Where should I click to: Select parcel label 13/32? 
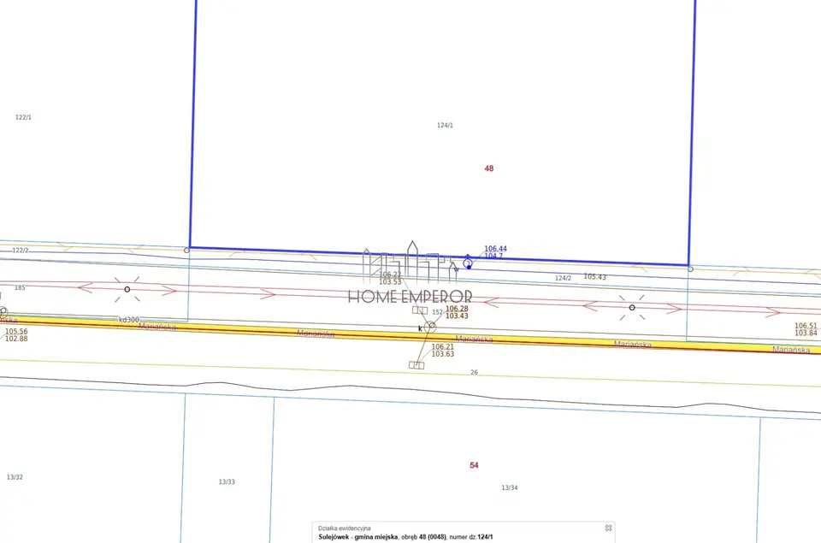tap(15, 477)
